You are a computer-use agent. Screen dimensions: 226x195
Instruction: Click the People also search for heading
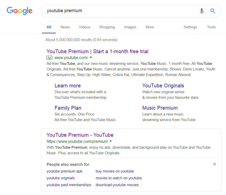[68, 164]
